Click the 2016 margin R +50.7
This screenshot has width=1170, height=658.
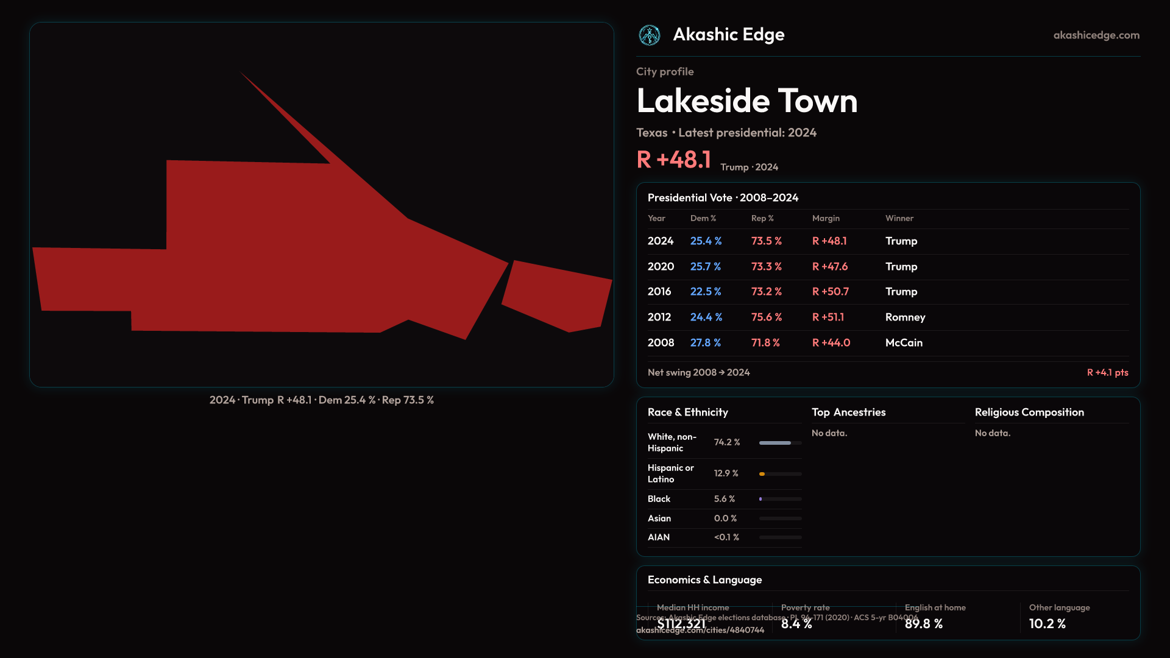click(830, 292)
